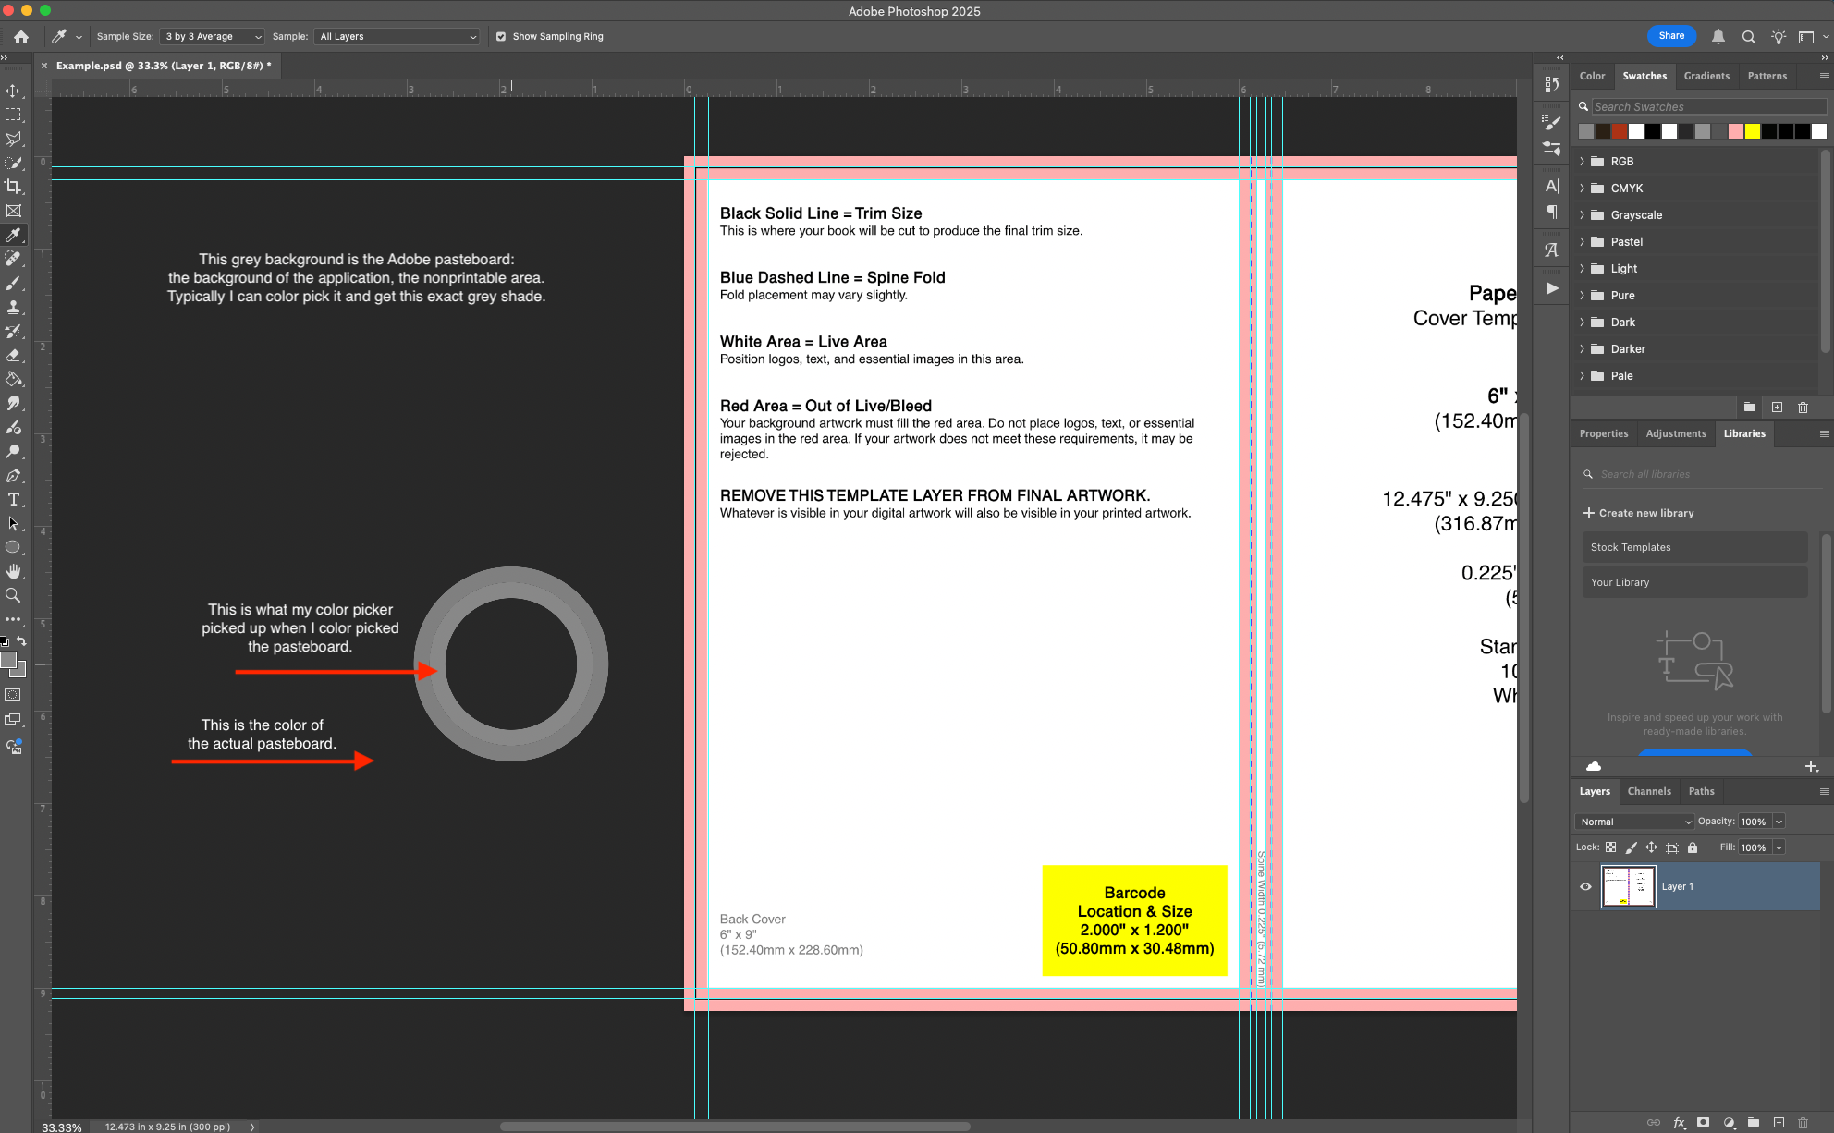Hide Layer 1 with its visibility eye
This screenshot has height=1133, width=1834.
1585,886
